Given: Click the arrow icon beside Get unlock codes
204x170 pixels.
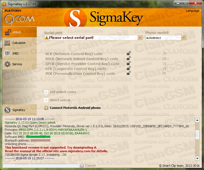Looking at the screenshot, I should 46,92.
